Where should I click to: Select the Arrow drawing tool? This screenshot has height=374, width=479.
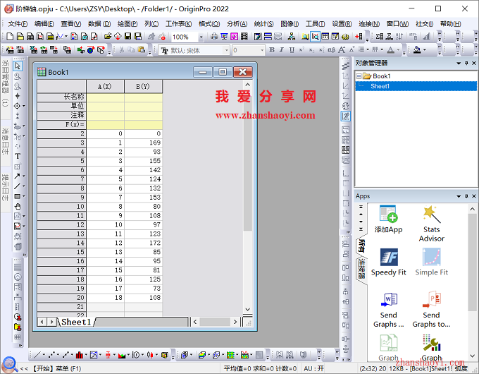(x=18, y=176)
